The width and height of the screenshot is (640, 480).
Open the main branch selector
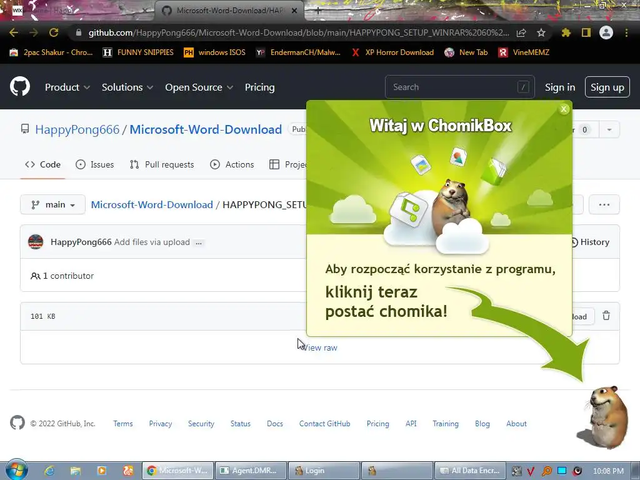click(52, 204)
